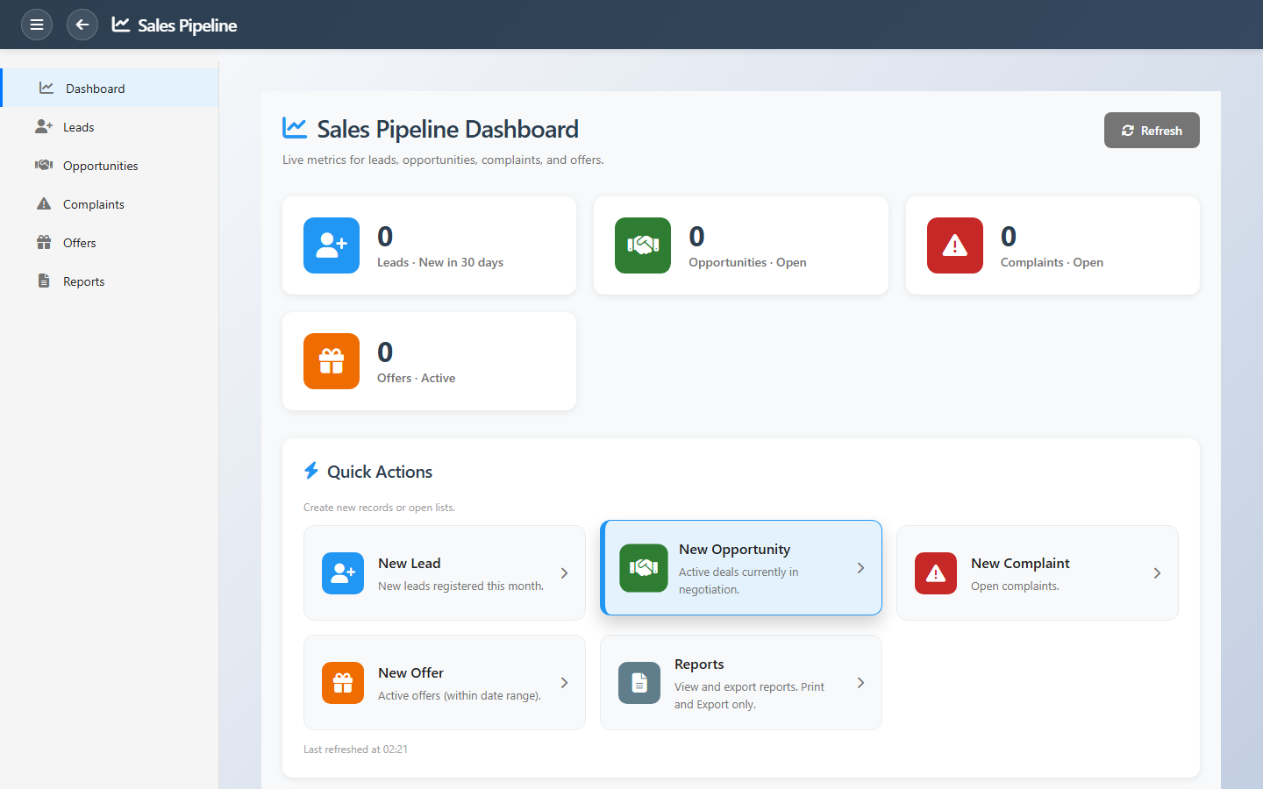Click the blue Leads stat icon

click(332, 245)
